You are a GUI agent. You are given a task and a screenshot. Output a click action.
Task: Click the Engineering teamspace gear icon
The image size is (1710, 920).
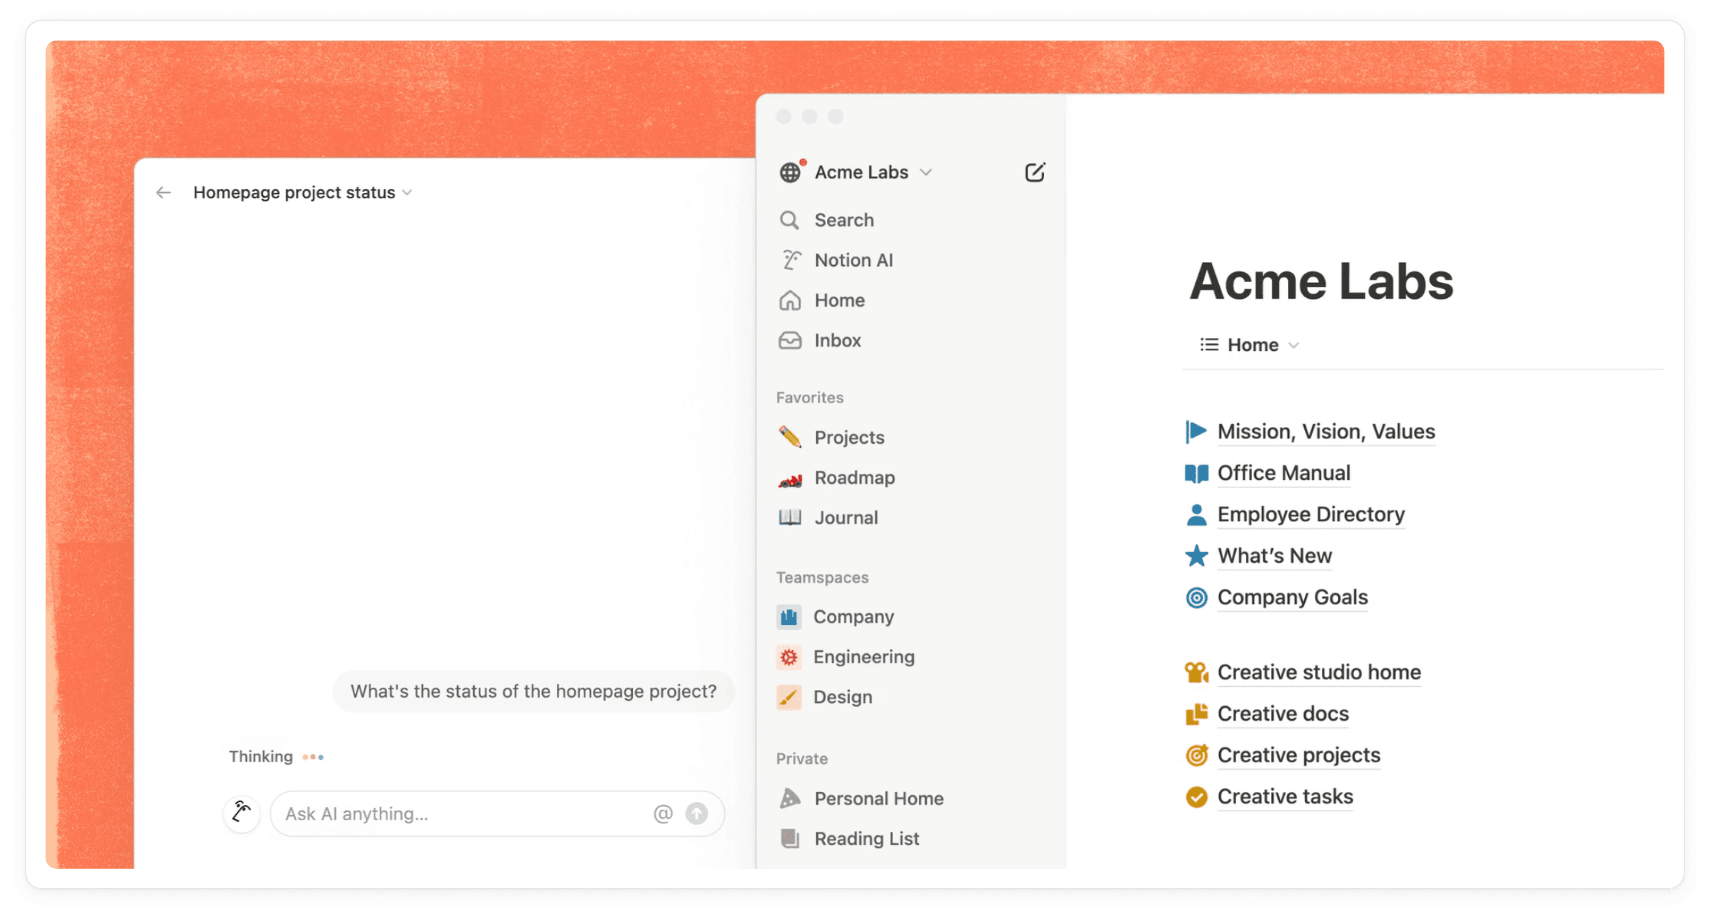point(789,657)
